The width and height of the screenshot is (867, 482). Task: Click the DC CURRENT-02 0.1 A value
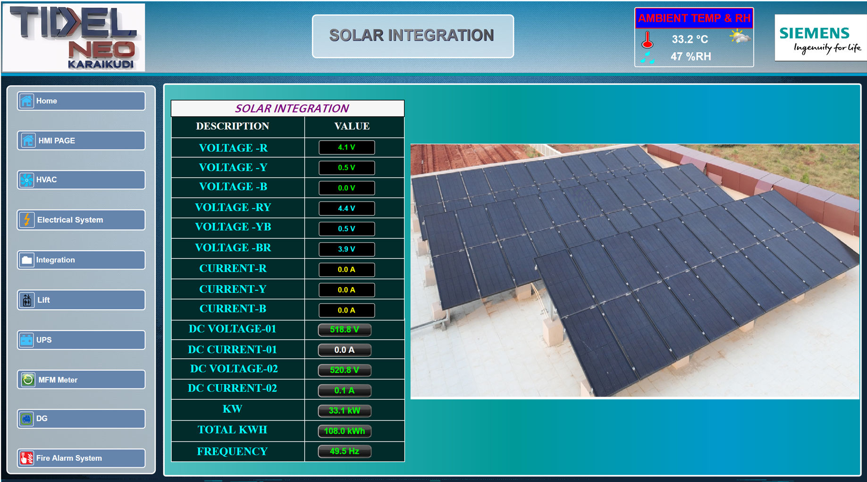(x=345, y=390)
